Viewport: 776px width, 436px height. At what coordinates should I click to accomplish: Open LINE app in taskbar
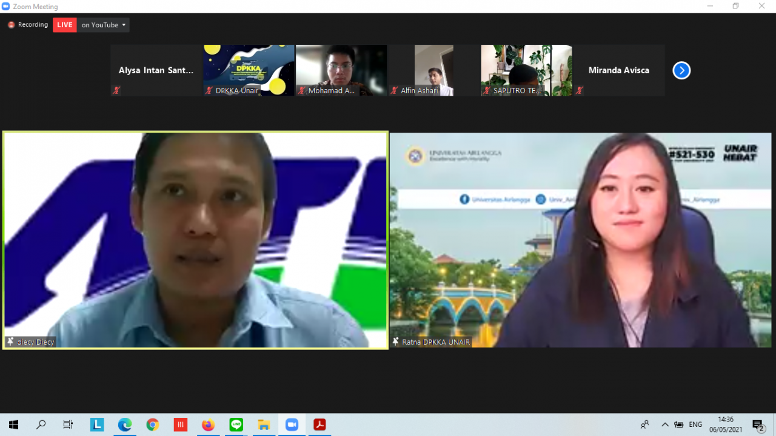pyautogui.click(x=236, y=424)
